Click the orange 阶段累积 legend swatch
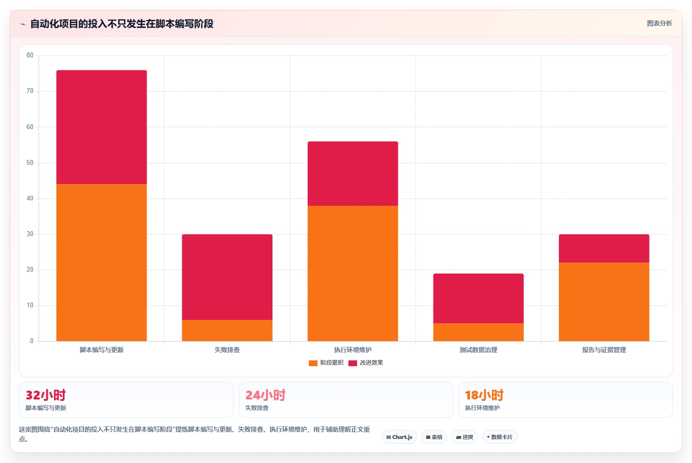 click(x=313, y=363)
